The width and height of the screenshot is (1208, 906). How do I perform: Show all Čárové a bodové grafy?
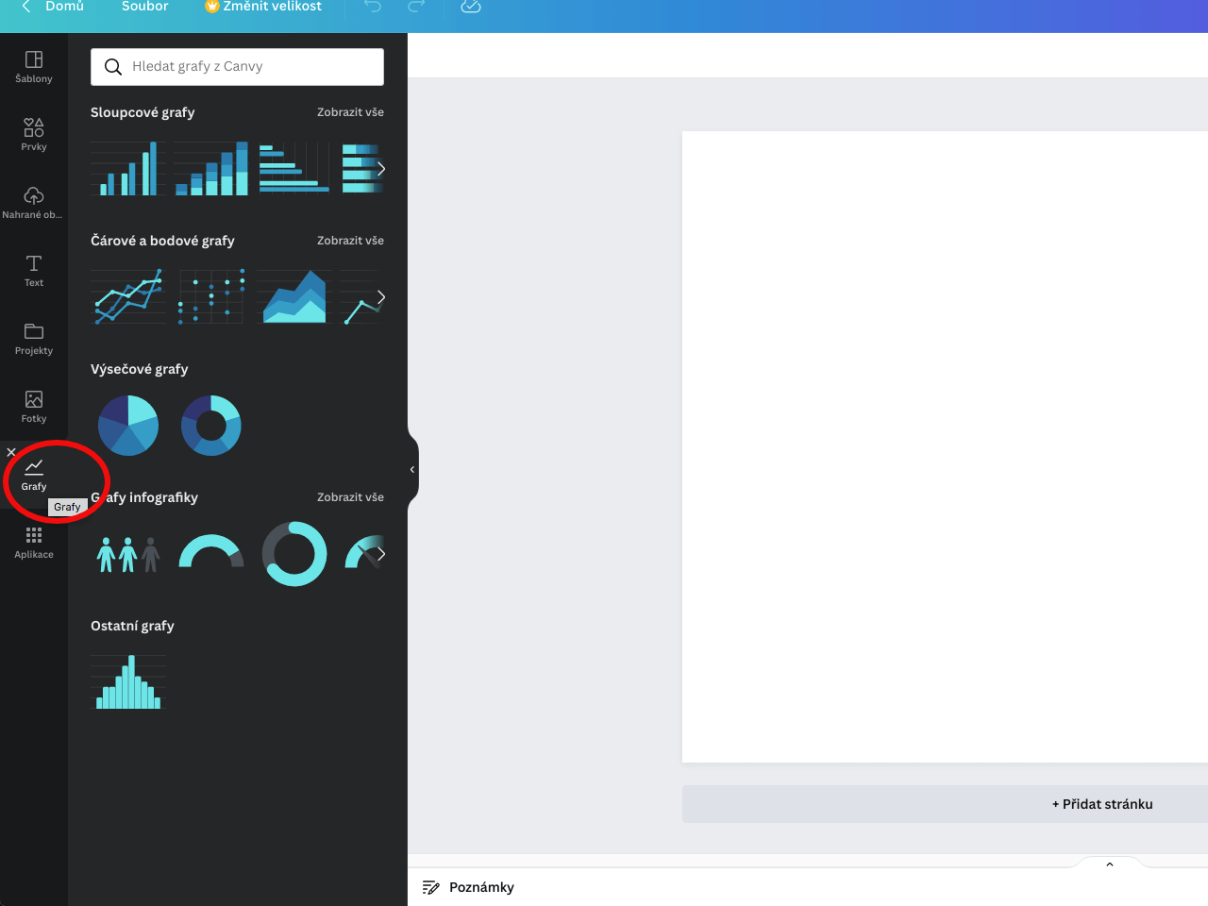click(x=350, y=241)
